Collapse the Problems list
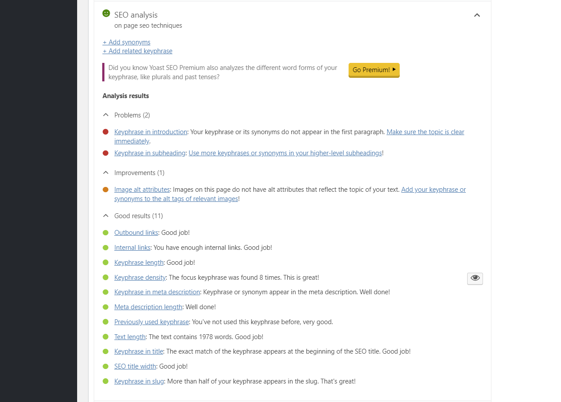The image size is (561, 402). pos(105,114)
